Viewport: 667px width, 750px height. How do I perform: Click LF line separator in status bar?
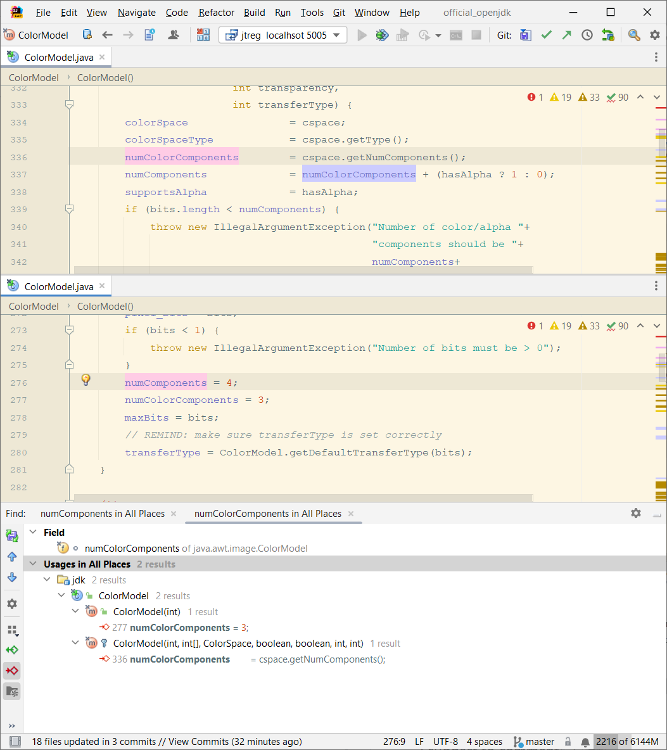point(419,741)
